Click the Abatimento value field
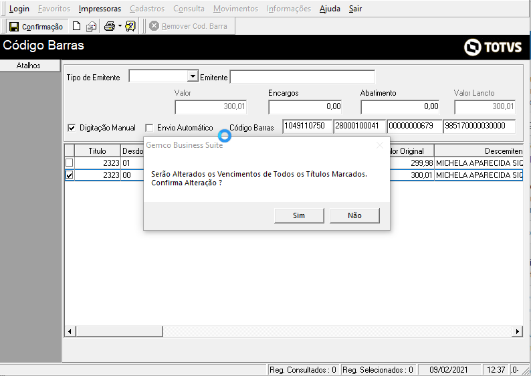 tap(401, 106)
